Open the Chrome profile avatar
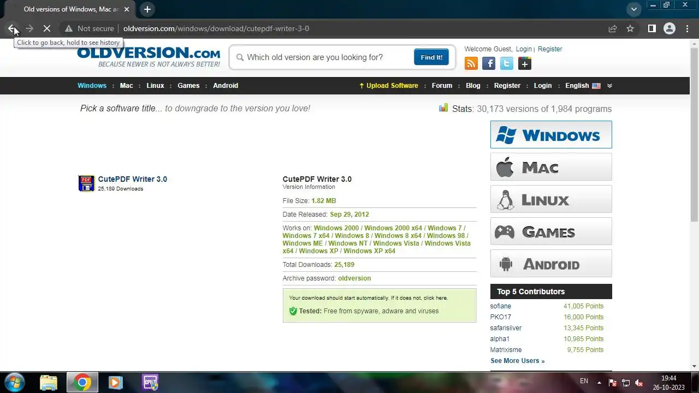The width and height of the screenshot is (699, 393). (x=669, y=28)
